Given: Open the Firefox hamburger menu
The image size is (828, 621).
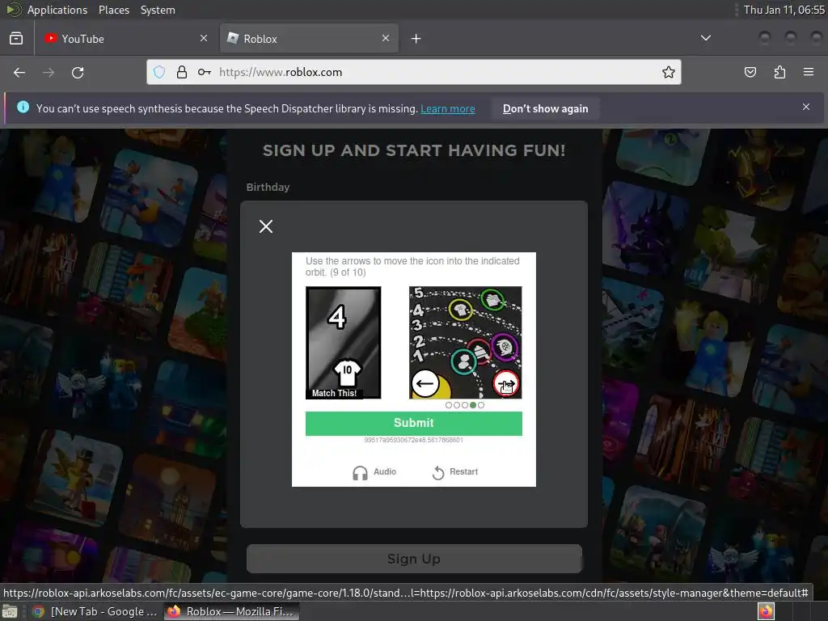Looking at the screenshot, I should coord(809,72).
